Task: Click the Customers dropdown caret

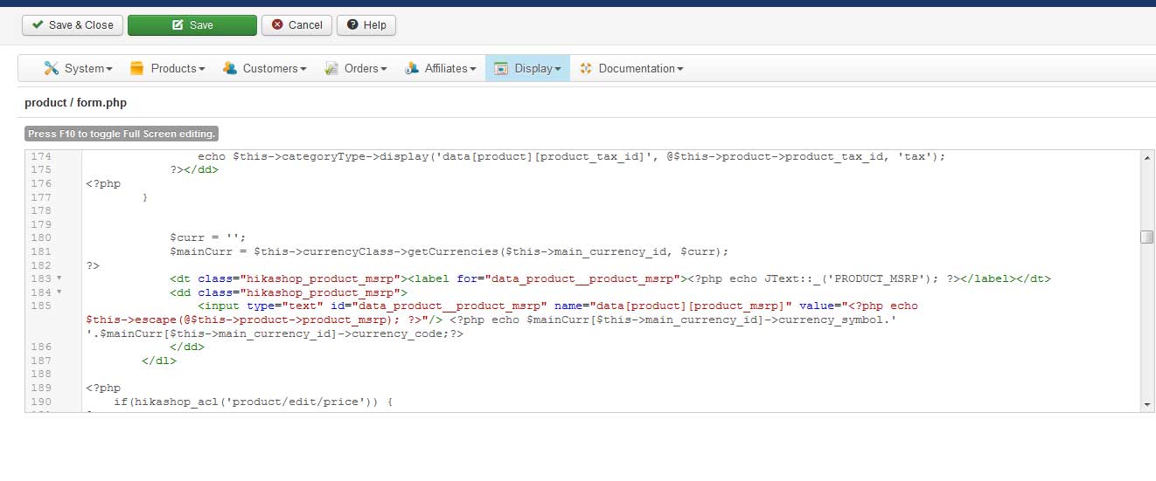Action: pos(303,69)
